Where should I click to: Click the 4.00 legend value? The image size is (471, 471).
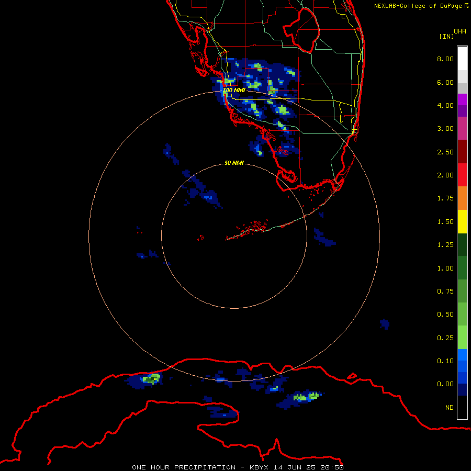[445, 105]
